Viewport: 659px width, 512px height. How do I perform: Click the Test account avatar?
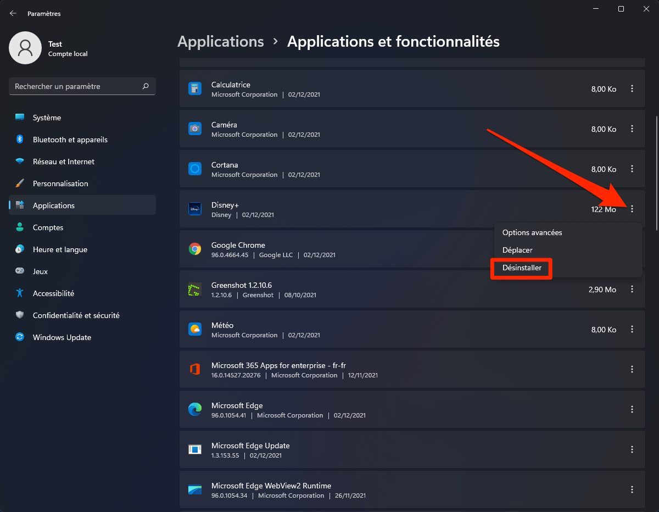tap(25, 48)
